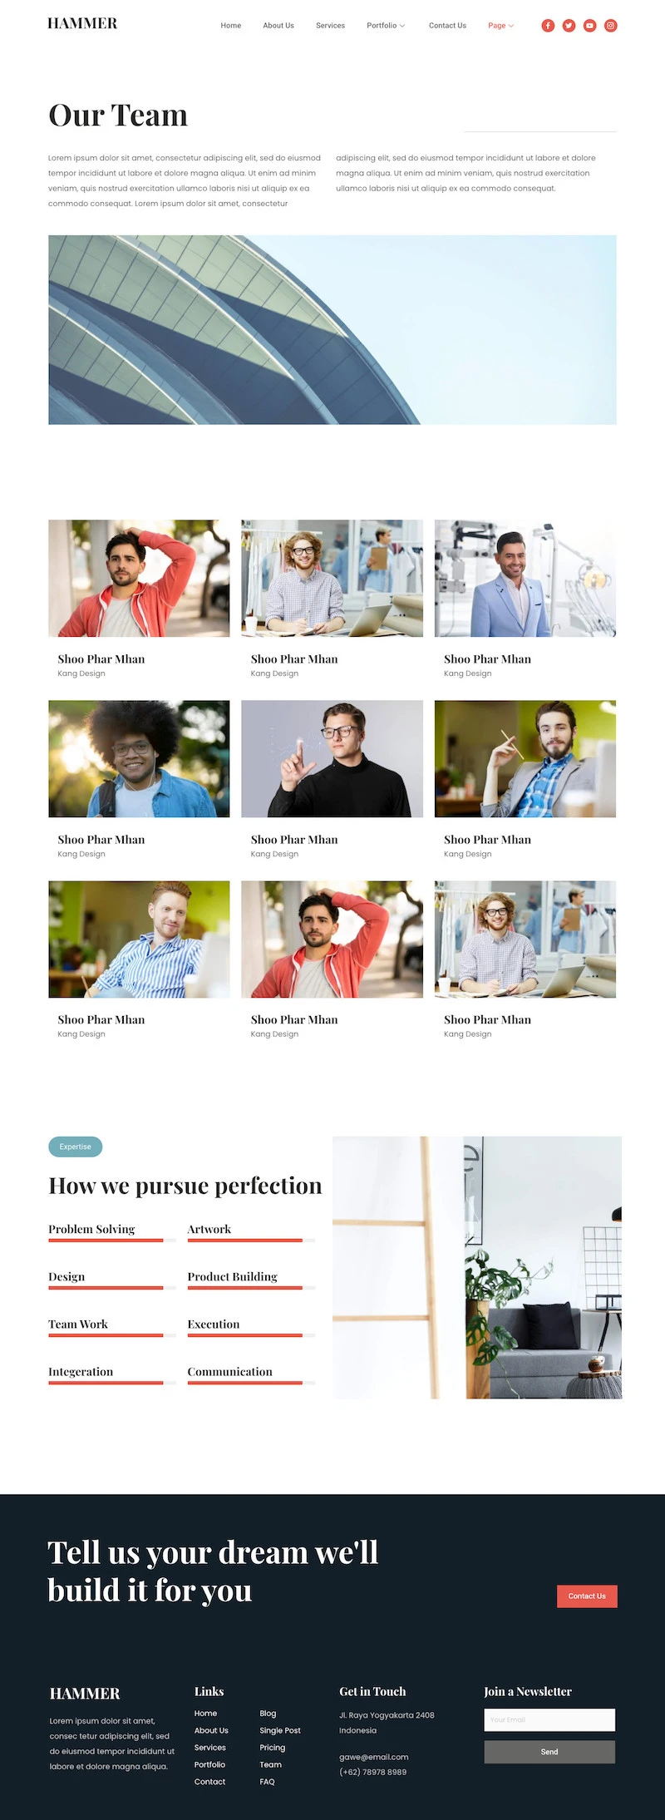Click the HAMMER logo in header

82,23
